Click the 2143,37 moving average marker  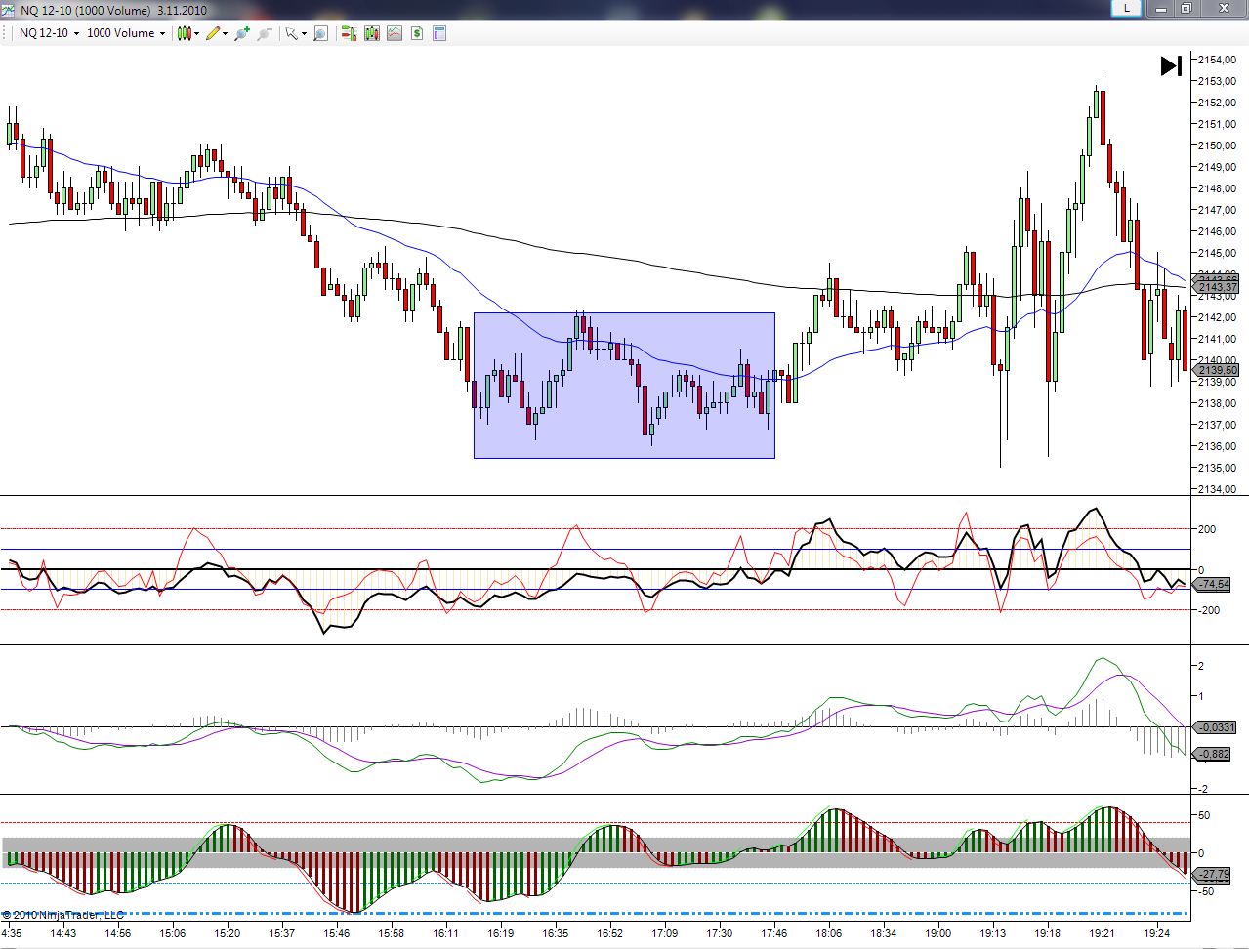(x=1218, y=287)
